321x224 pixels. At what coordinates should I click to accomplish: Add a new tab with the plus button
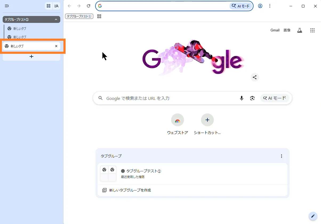coord(31,56)
